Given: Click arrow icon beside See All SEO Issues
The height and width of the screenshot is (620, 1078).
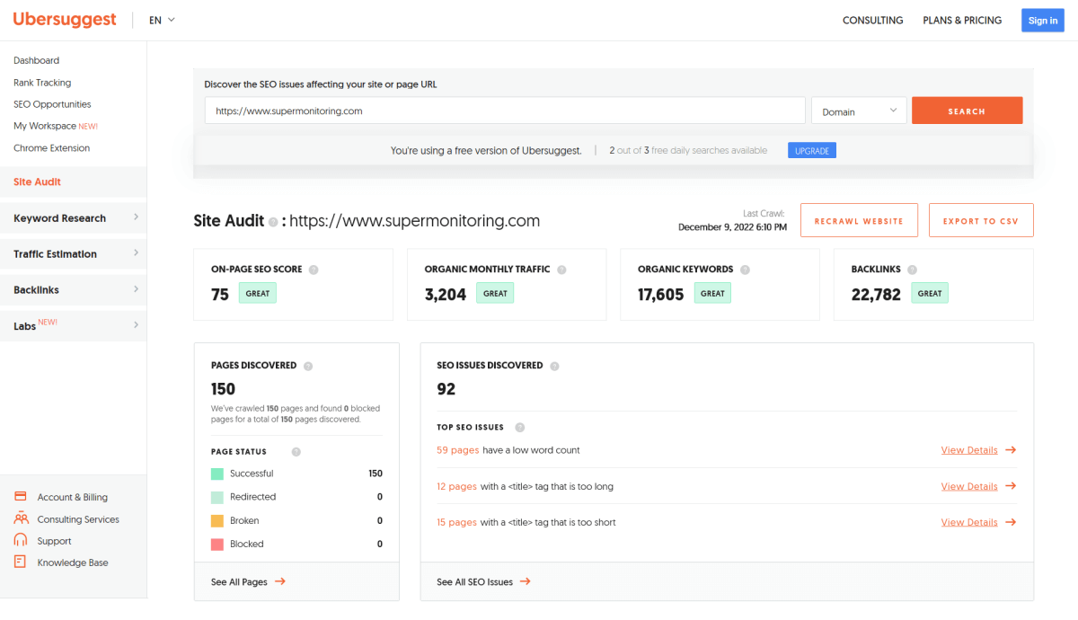Looking at the screenshot, I should (x=526, y=581).
